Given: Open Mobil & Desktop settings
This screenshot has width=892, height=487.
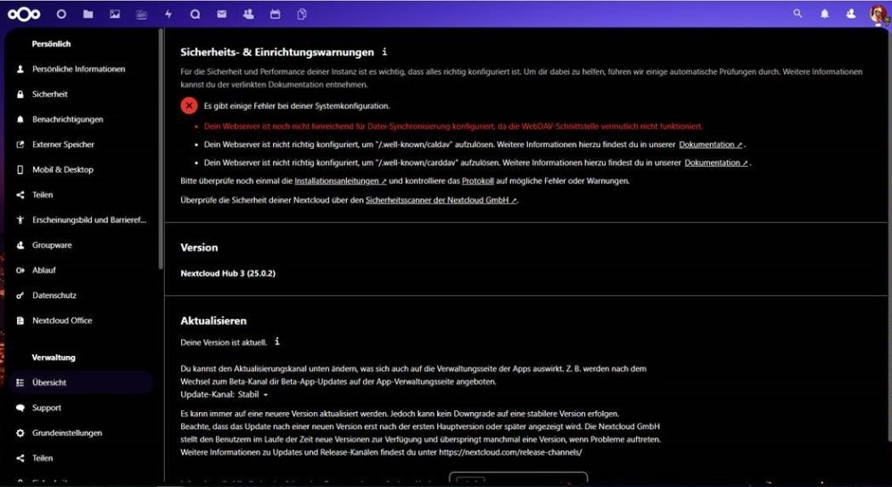Looking at the screenshot, I should [x=62, y=169].
